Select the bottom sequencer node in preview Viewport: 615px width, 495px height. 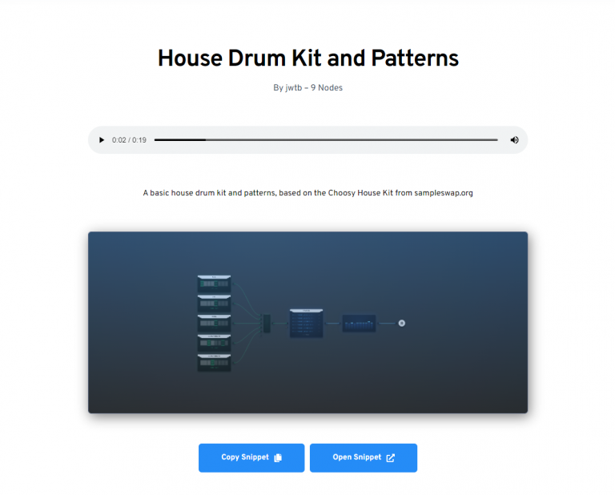(x=214, y=363)
